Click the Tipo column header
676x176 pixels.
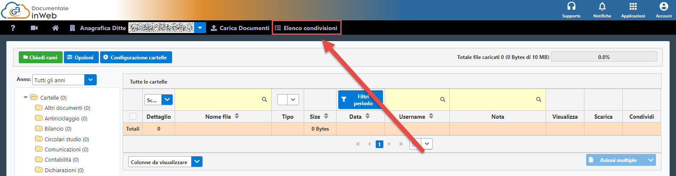[288, 117]
